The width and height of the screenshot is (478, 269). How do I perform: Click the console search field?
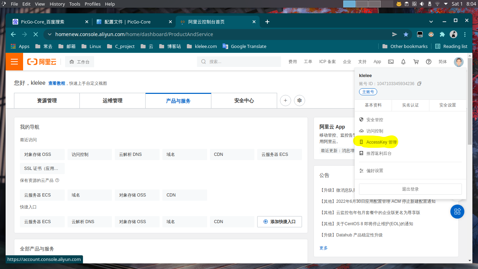tap(239, 62)
